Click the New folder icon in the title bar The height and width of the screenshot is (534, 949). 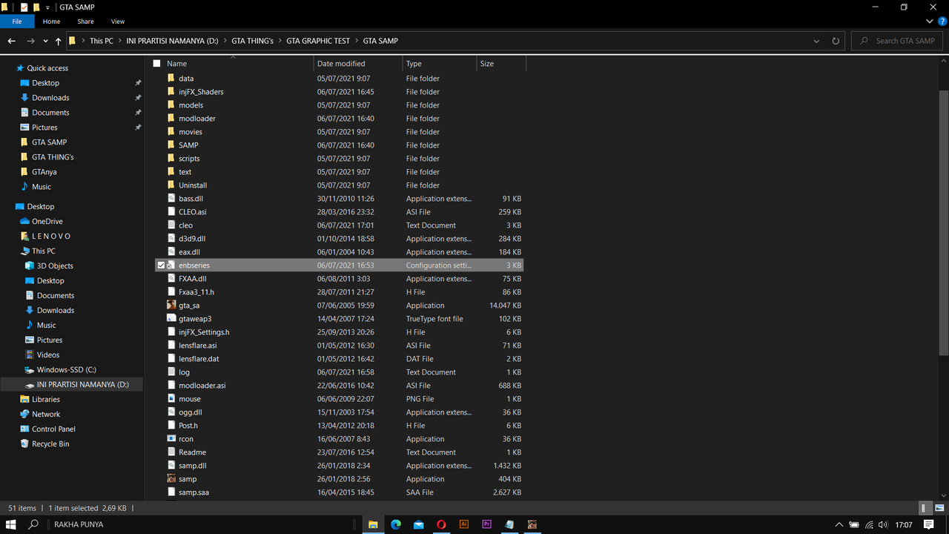coord(36,7)
